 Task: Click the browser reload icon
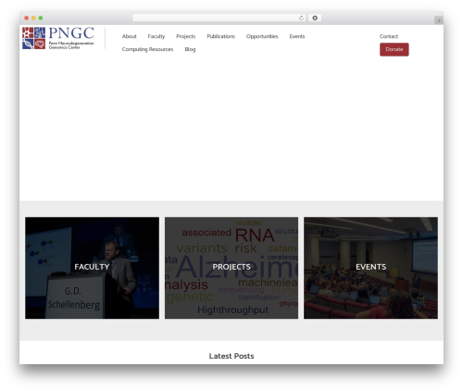coord(301,18)
